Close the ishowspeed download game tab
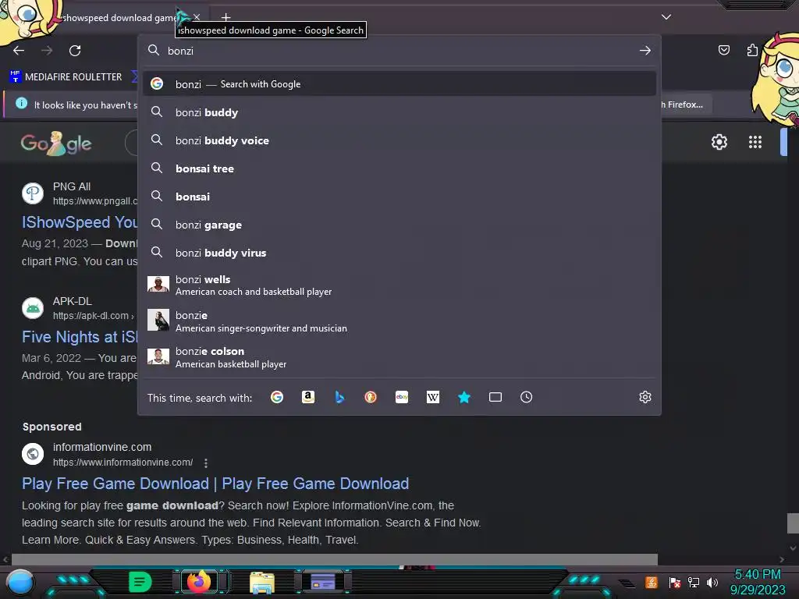This screenshot has width=799, height=599. click(x=197, y=17)
